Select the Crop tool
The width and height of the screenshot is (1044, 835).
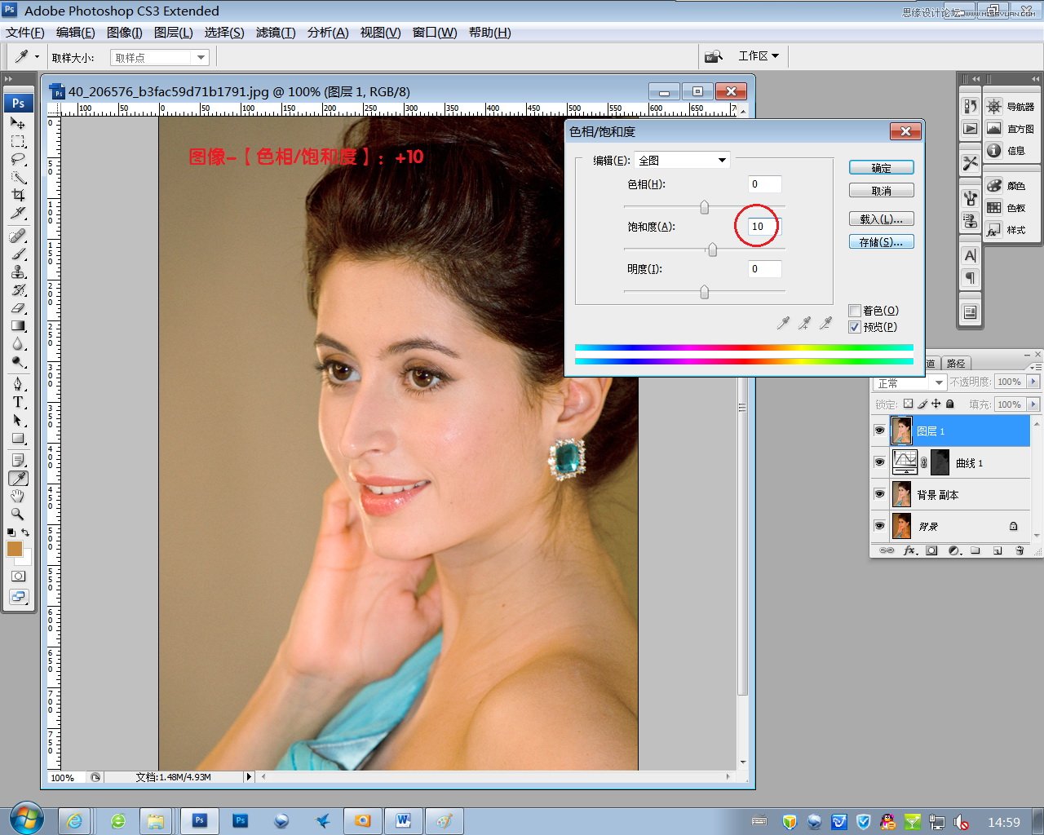coord(18,196)
